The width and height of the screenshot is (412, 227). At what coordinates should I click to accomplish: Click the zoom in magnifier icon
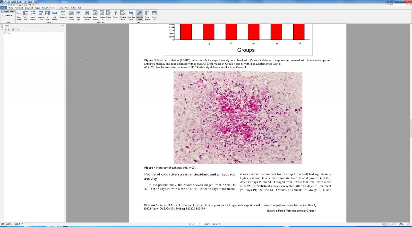click(x=410, y=224)
